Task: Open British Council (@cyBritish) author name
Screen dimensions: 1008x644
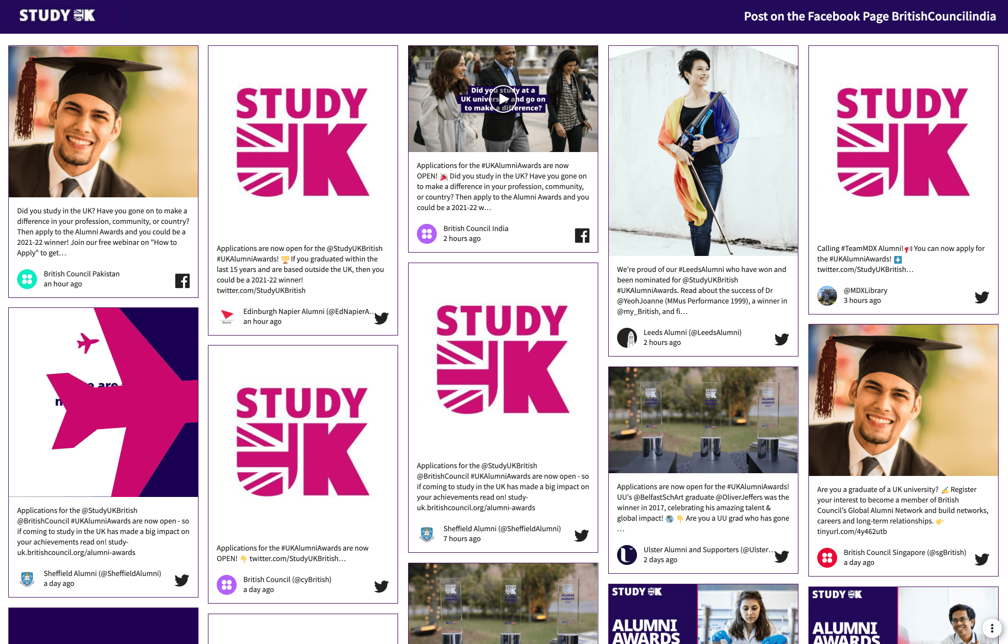Action: coord(287,580)
